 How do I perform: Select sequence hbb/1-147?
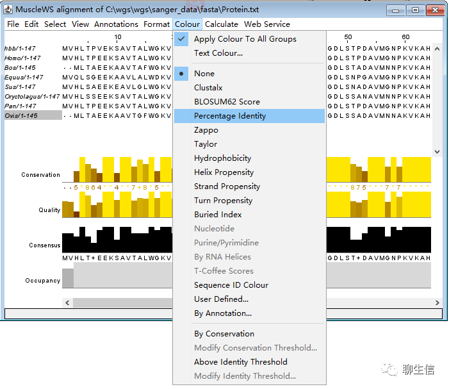(20, 49)
